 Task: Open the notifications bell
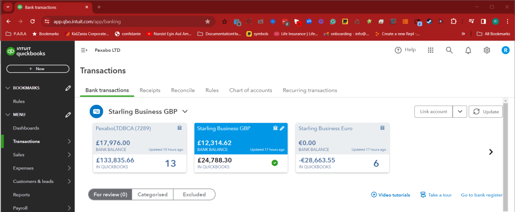(x=468, y=50)
